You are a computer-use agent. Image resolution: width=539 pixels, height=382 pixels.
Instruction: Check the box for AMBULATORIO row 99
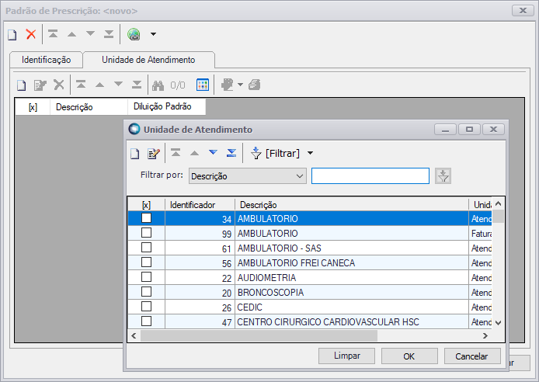pyautogui.click(x=147, y=233)
